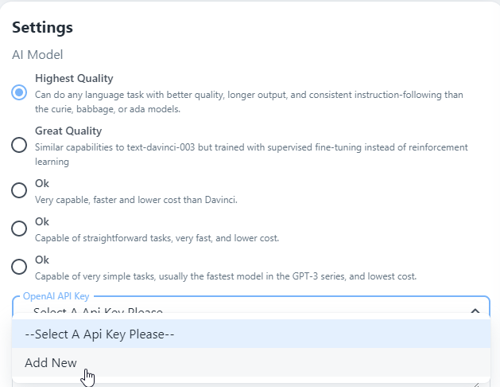Choose the --Select A Api Key Please-- option

pos(99,334)
